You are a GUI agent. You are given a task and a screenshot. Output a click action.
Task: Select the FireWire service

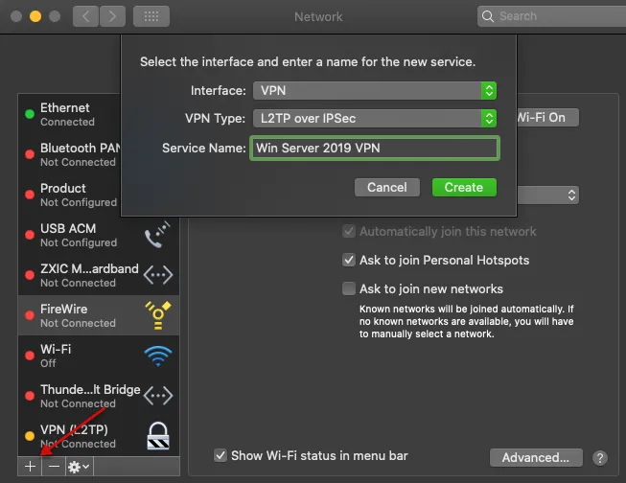click(99, 315)
